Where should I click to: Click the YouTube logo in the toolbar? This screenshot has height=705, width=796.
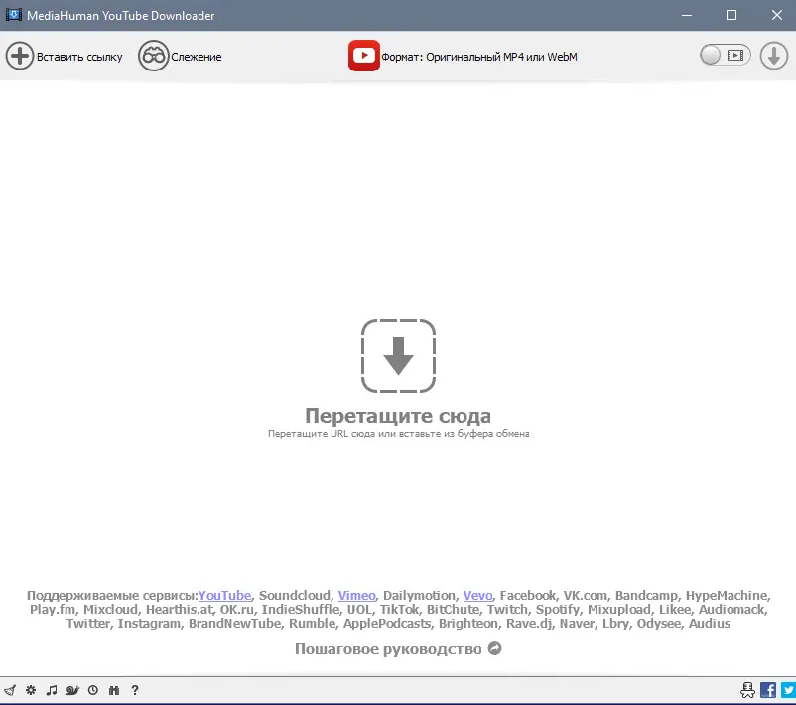click(363, 56)
